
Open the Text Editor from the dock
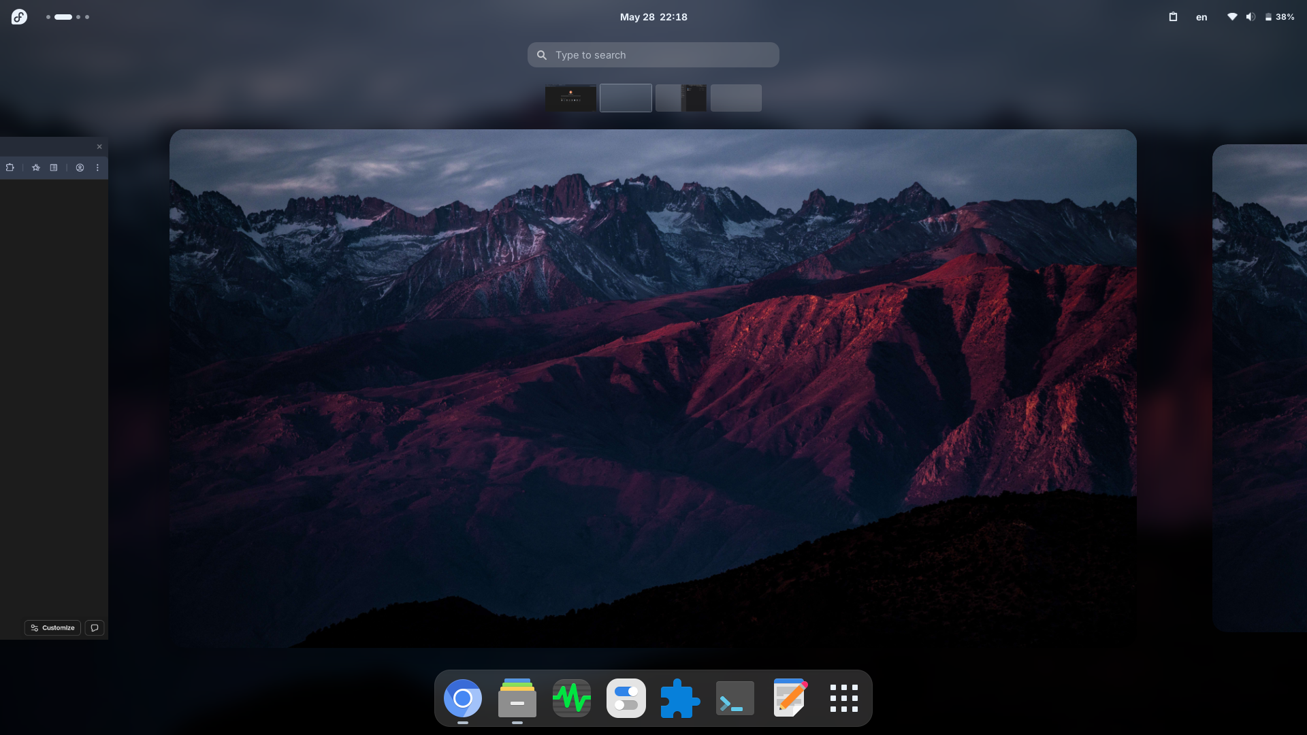click(790, 698)
